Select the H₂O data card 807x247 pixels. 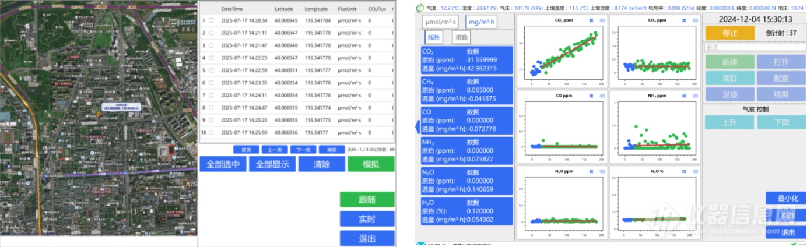tap(466, 211)
